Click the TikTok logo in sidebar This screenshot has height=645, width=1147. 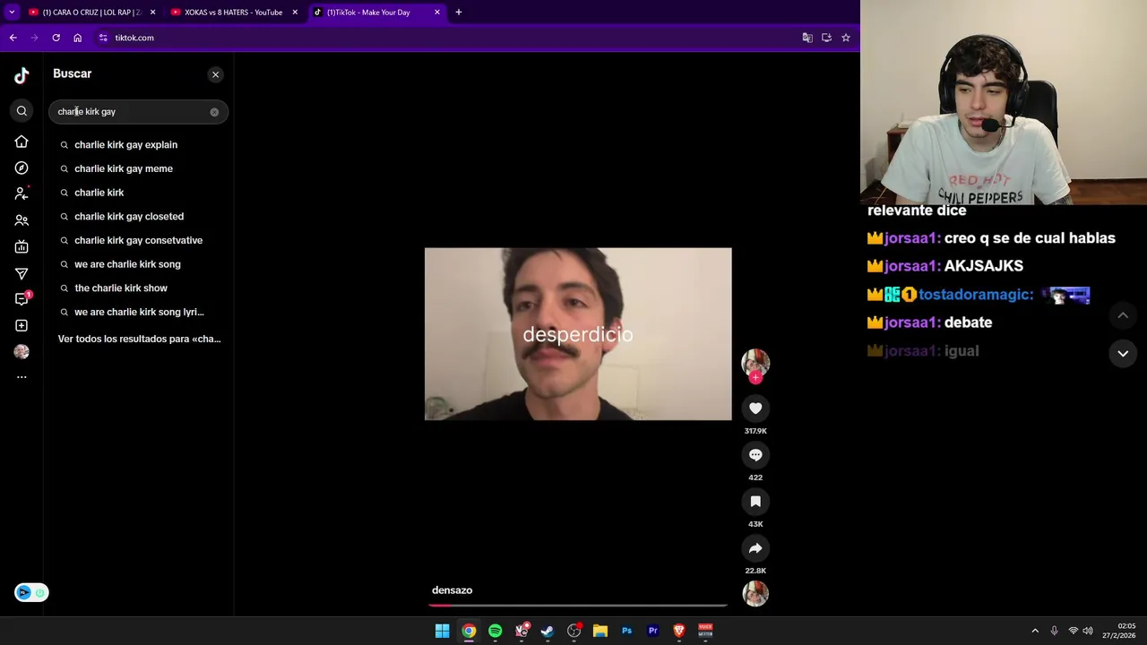(x=22, y=75)
